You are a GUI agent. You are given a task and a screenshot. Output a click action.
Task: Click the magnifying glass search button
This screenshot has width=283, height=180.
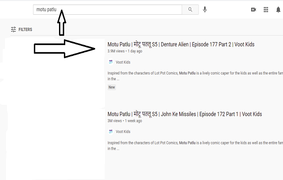[190, 9]
